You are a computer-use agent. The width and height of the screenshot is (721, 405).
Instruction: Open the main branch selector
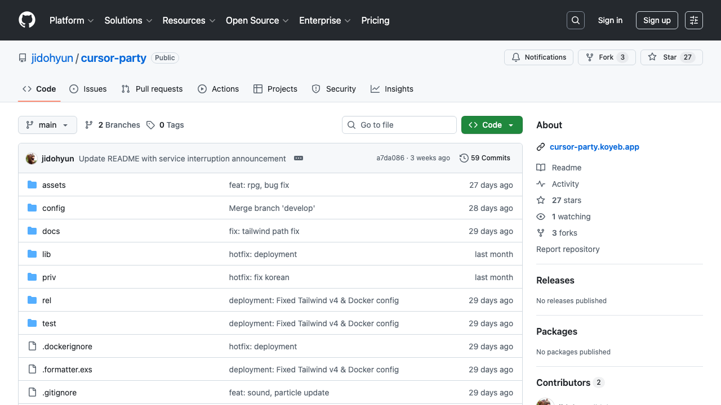[47, 125]
